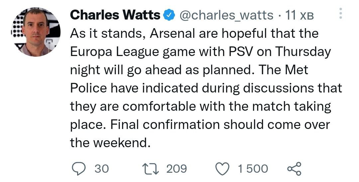Click the retweet count 209
Image resolution: width=359 pixels, height=182 pixels.
point(177,169)
